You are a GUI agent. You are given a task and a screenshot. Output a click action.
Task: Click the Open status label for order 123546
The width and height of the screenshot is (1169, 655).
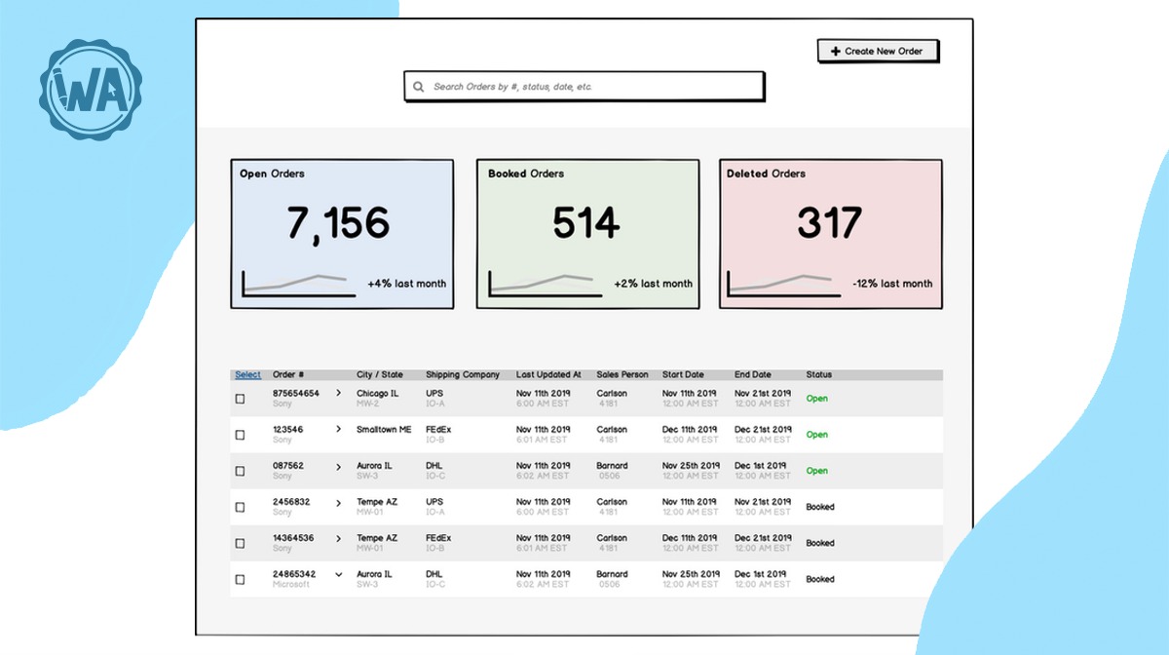click(x=817, y=435)
